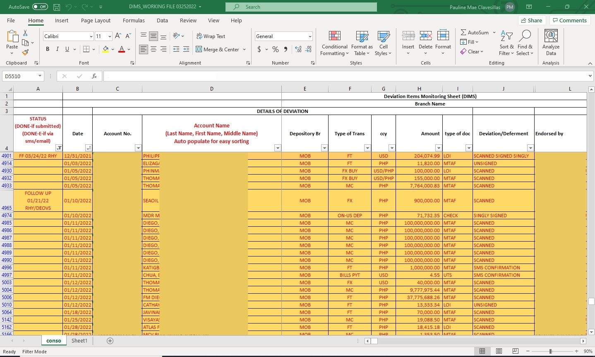The width and height of the screenshot is (595, 357).
Task: Switch to the Sheet1 worksheet tab
Action: [x=79, y=341]
